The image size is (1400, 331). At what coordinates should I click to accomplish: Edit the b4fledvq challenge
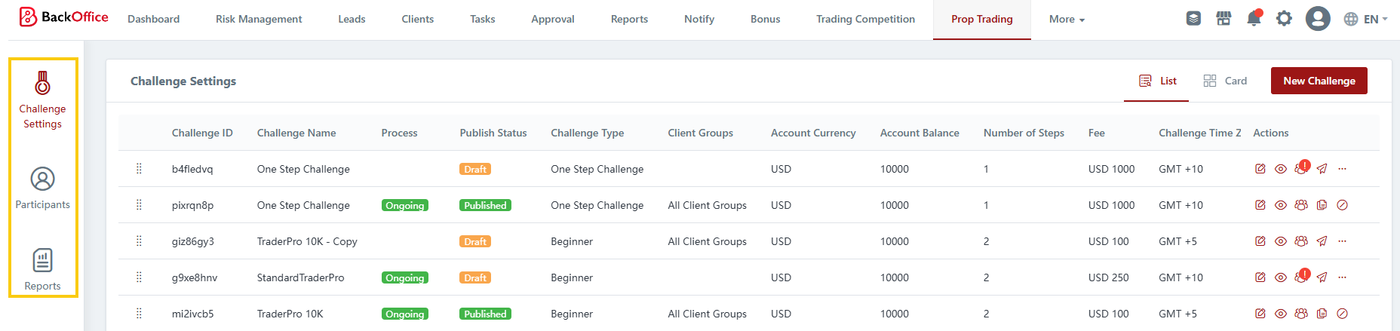tap(1260, 169)
